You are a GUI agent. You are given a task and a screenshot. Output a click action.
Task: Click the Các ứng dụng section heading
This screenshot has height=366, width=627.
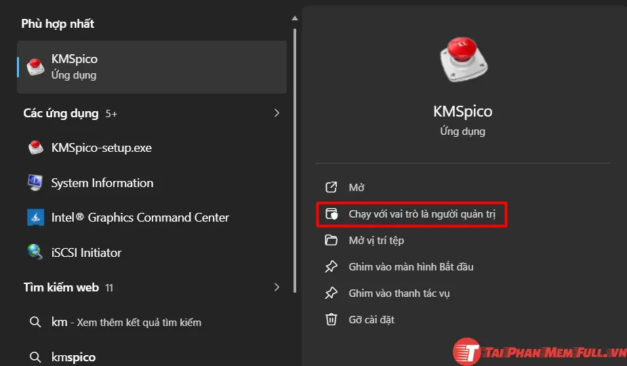(61, 114)
